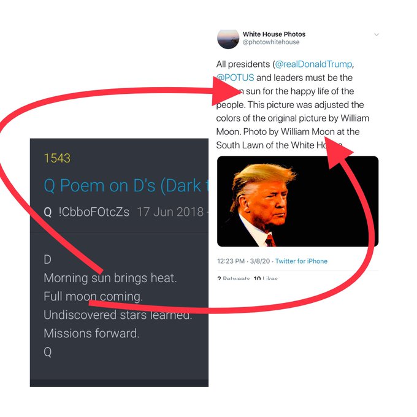Open the White House Photos profile avatar
417x417 pixels.
[228, 39]
